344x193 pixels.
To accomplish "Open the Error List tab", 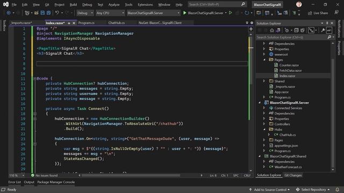I will (x=15, y=182).
